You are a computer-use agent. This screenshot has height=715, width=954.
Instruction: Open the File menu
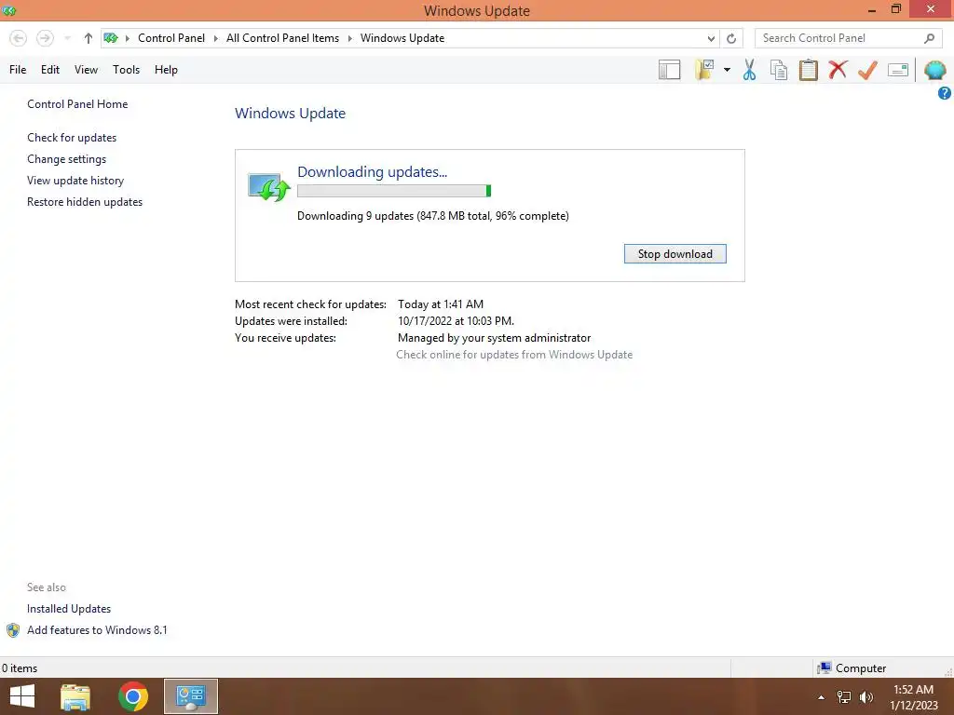coord(18,70)
